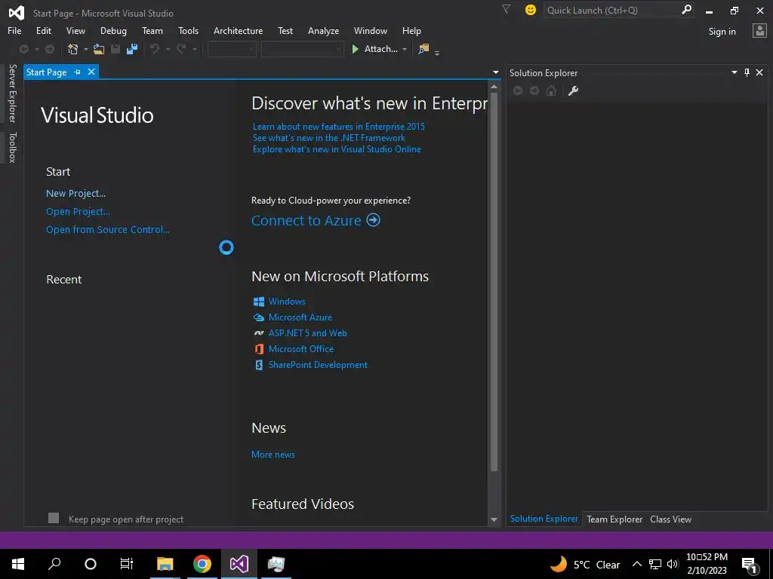Click the Undo toolbar icon

pos(155,49)
